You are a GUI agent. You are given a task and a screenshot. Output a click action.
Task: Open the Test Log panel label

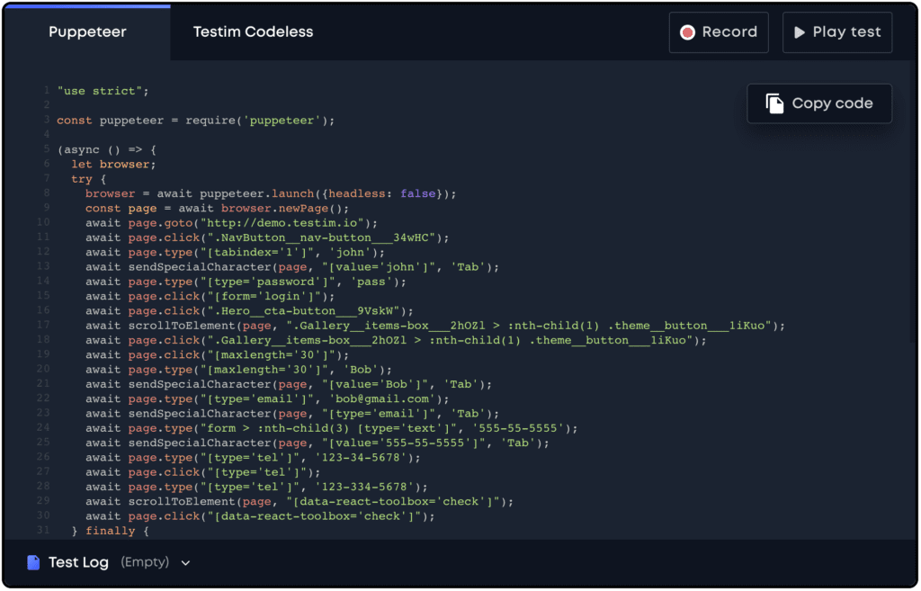click(79, 563)
